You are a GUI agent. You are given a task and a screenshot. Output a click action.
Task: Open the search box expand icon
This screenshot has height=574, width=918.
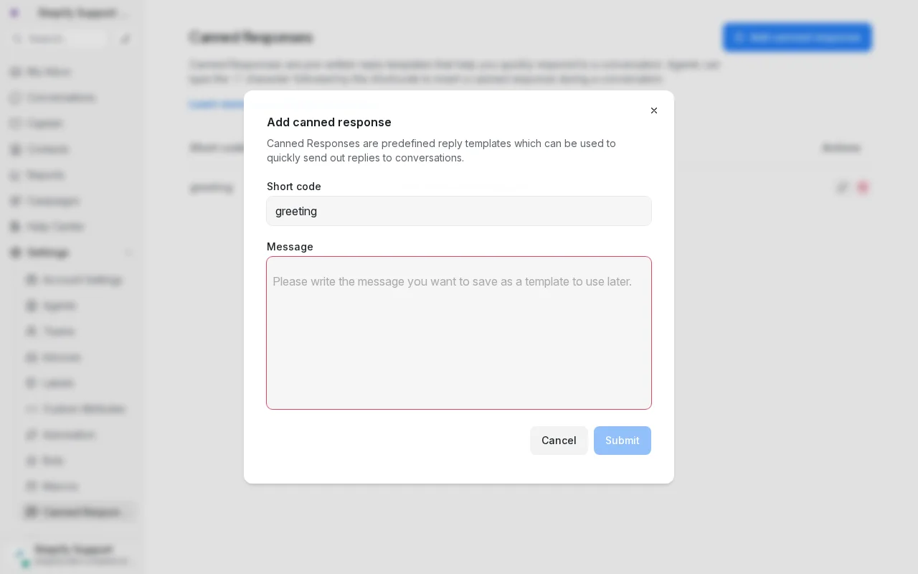[126, 39]
